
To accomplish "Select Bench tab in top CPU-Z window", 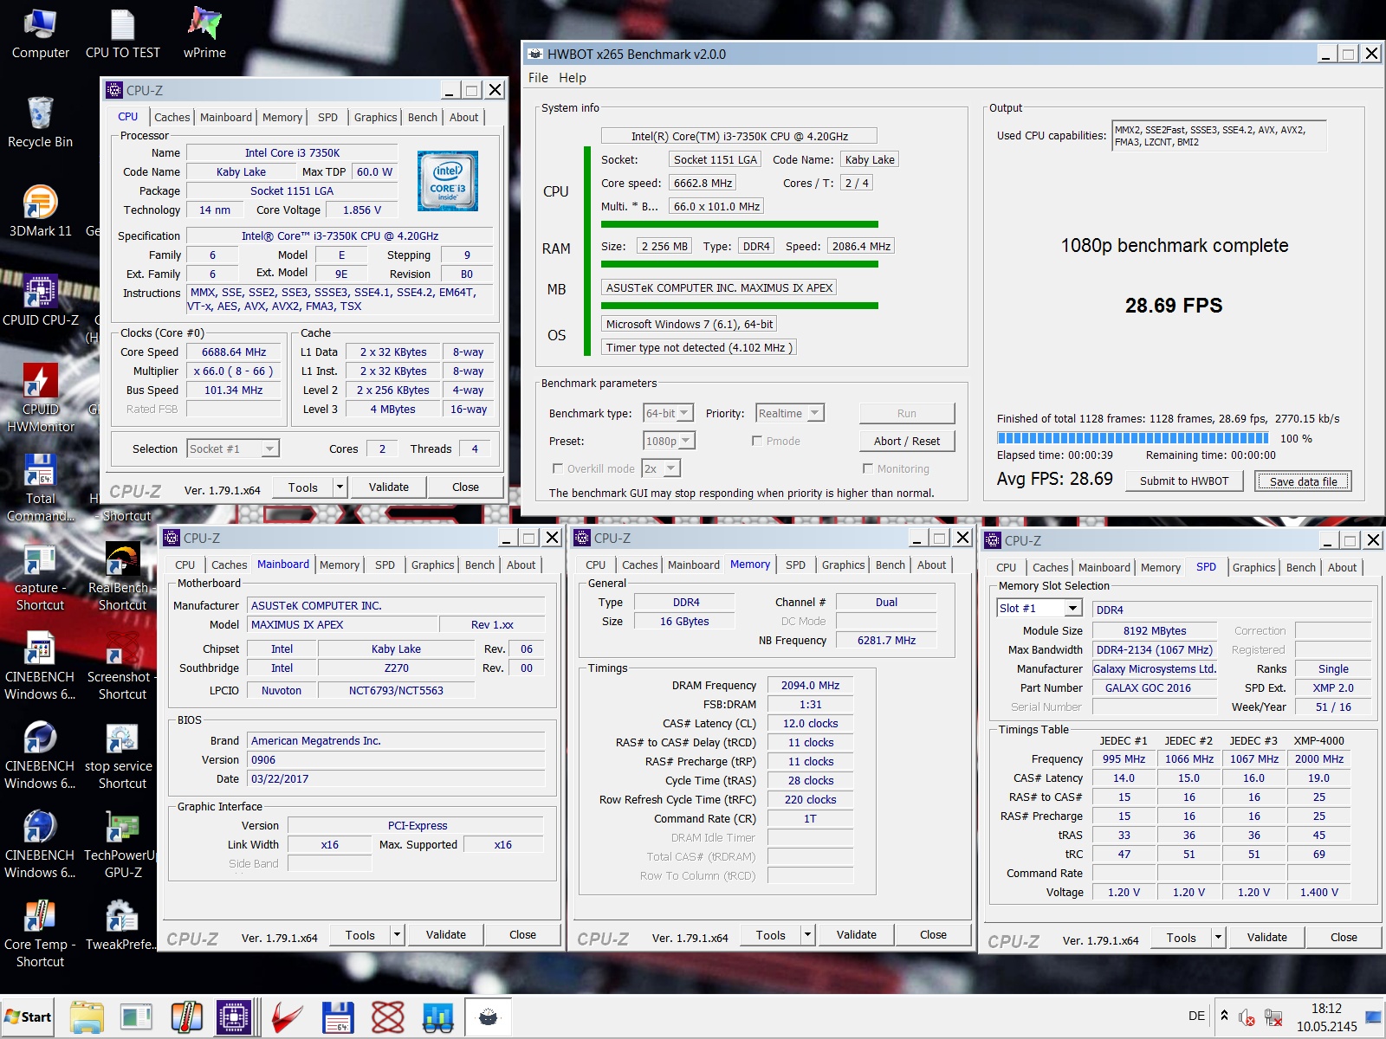I will click(423, 117).
